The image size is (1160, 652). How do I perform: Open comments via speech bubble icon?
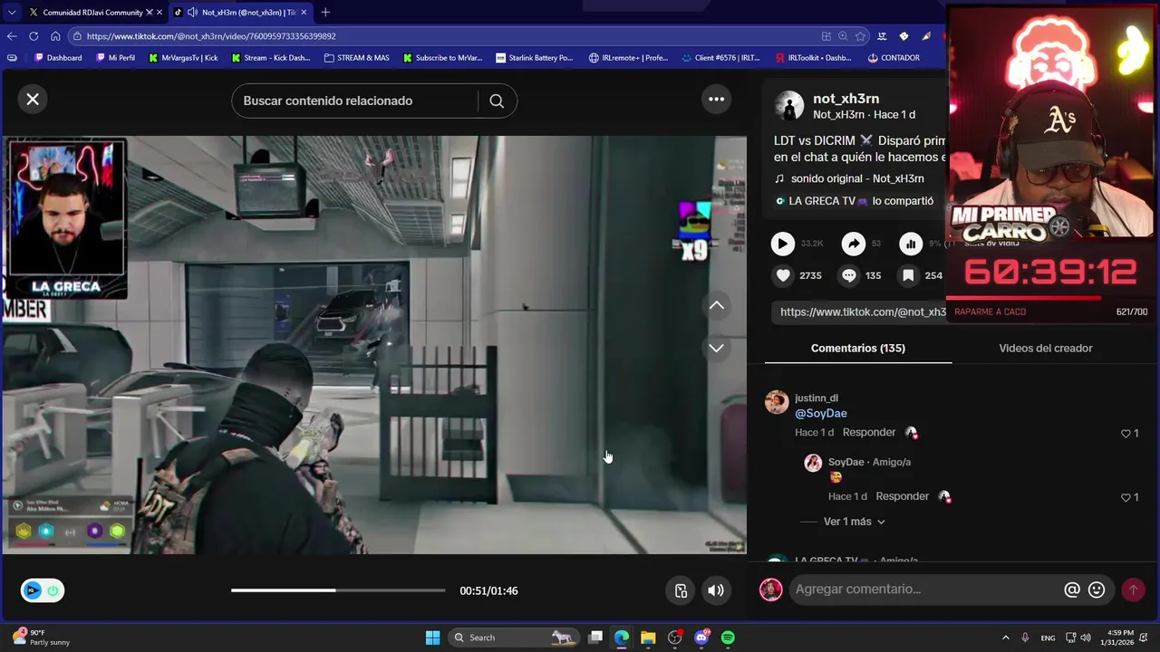848,275
